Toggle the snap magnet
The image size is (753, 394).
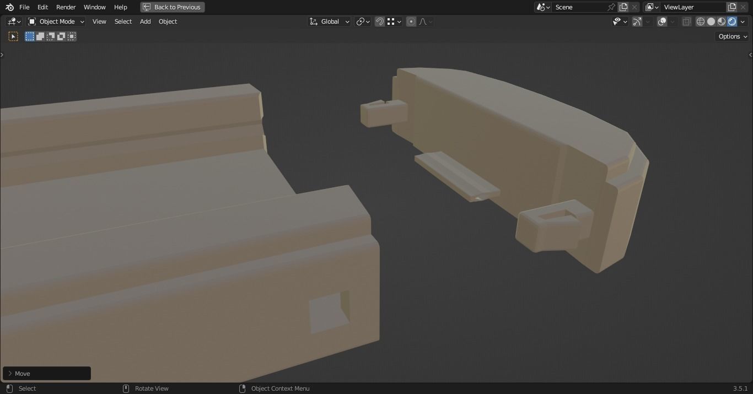click(x=380, y=21)
